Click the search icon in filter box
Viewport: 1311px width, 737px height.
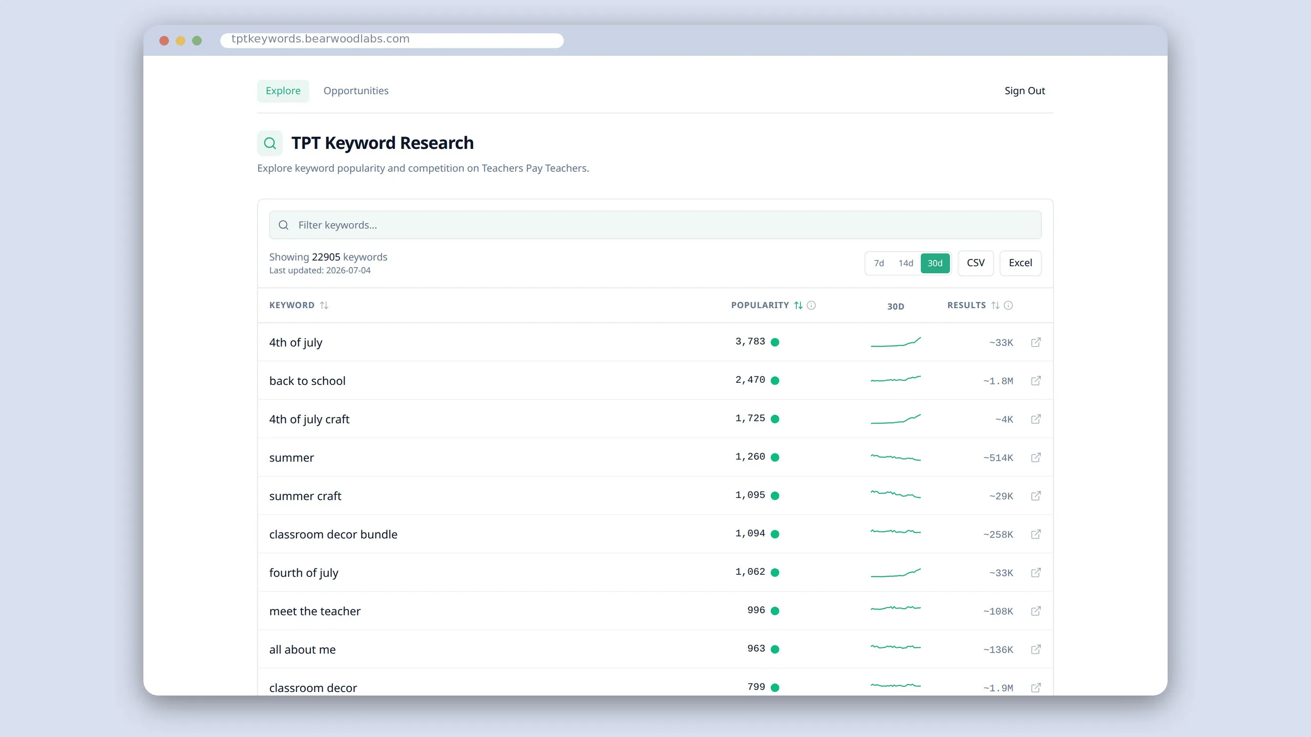coord(283,225)
